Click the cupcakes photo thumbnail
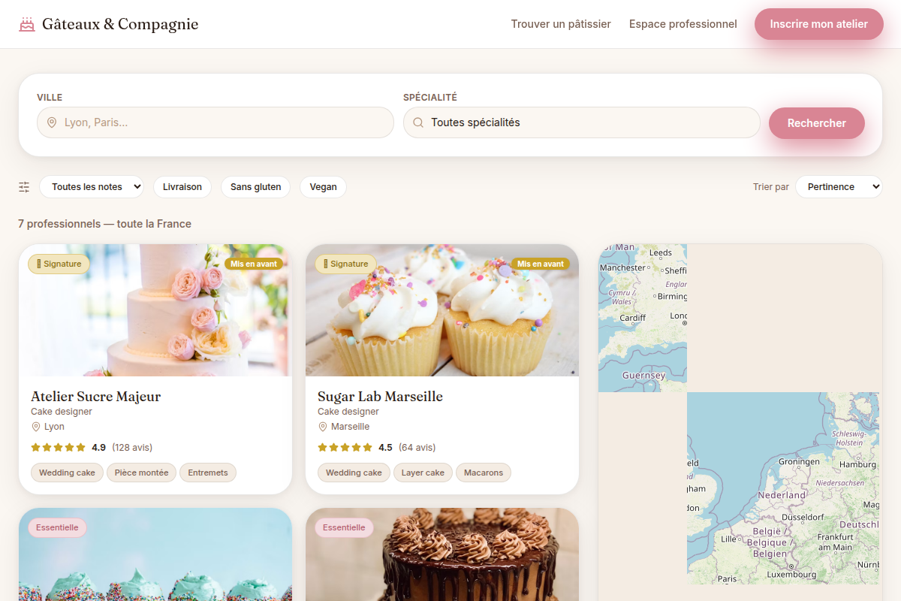Screen dimensions: 901x601 coord(442,310)
